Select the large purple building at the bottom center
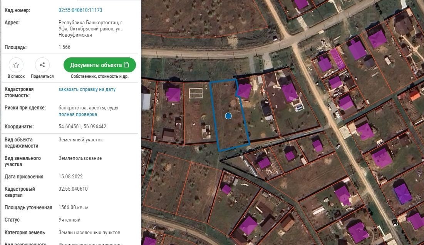This screenshot has width=424, height=245. [x=248, y=225]
